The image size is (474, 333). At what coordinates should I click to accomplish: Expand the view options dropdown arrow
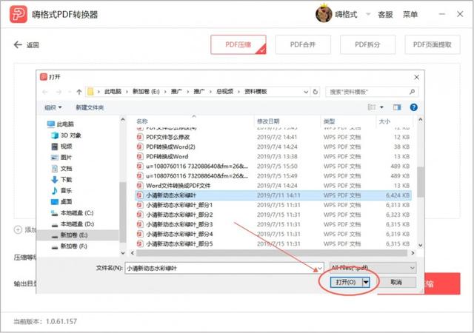click(381, 107)
